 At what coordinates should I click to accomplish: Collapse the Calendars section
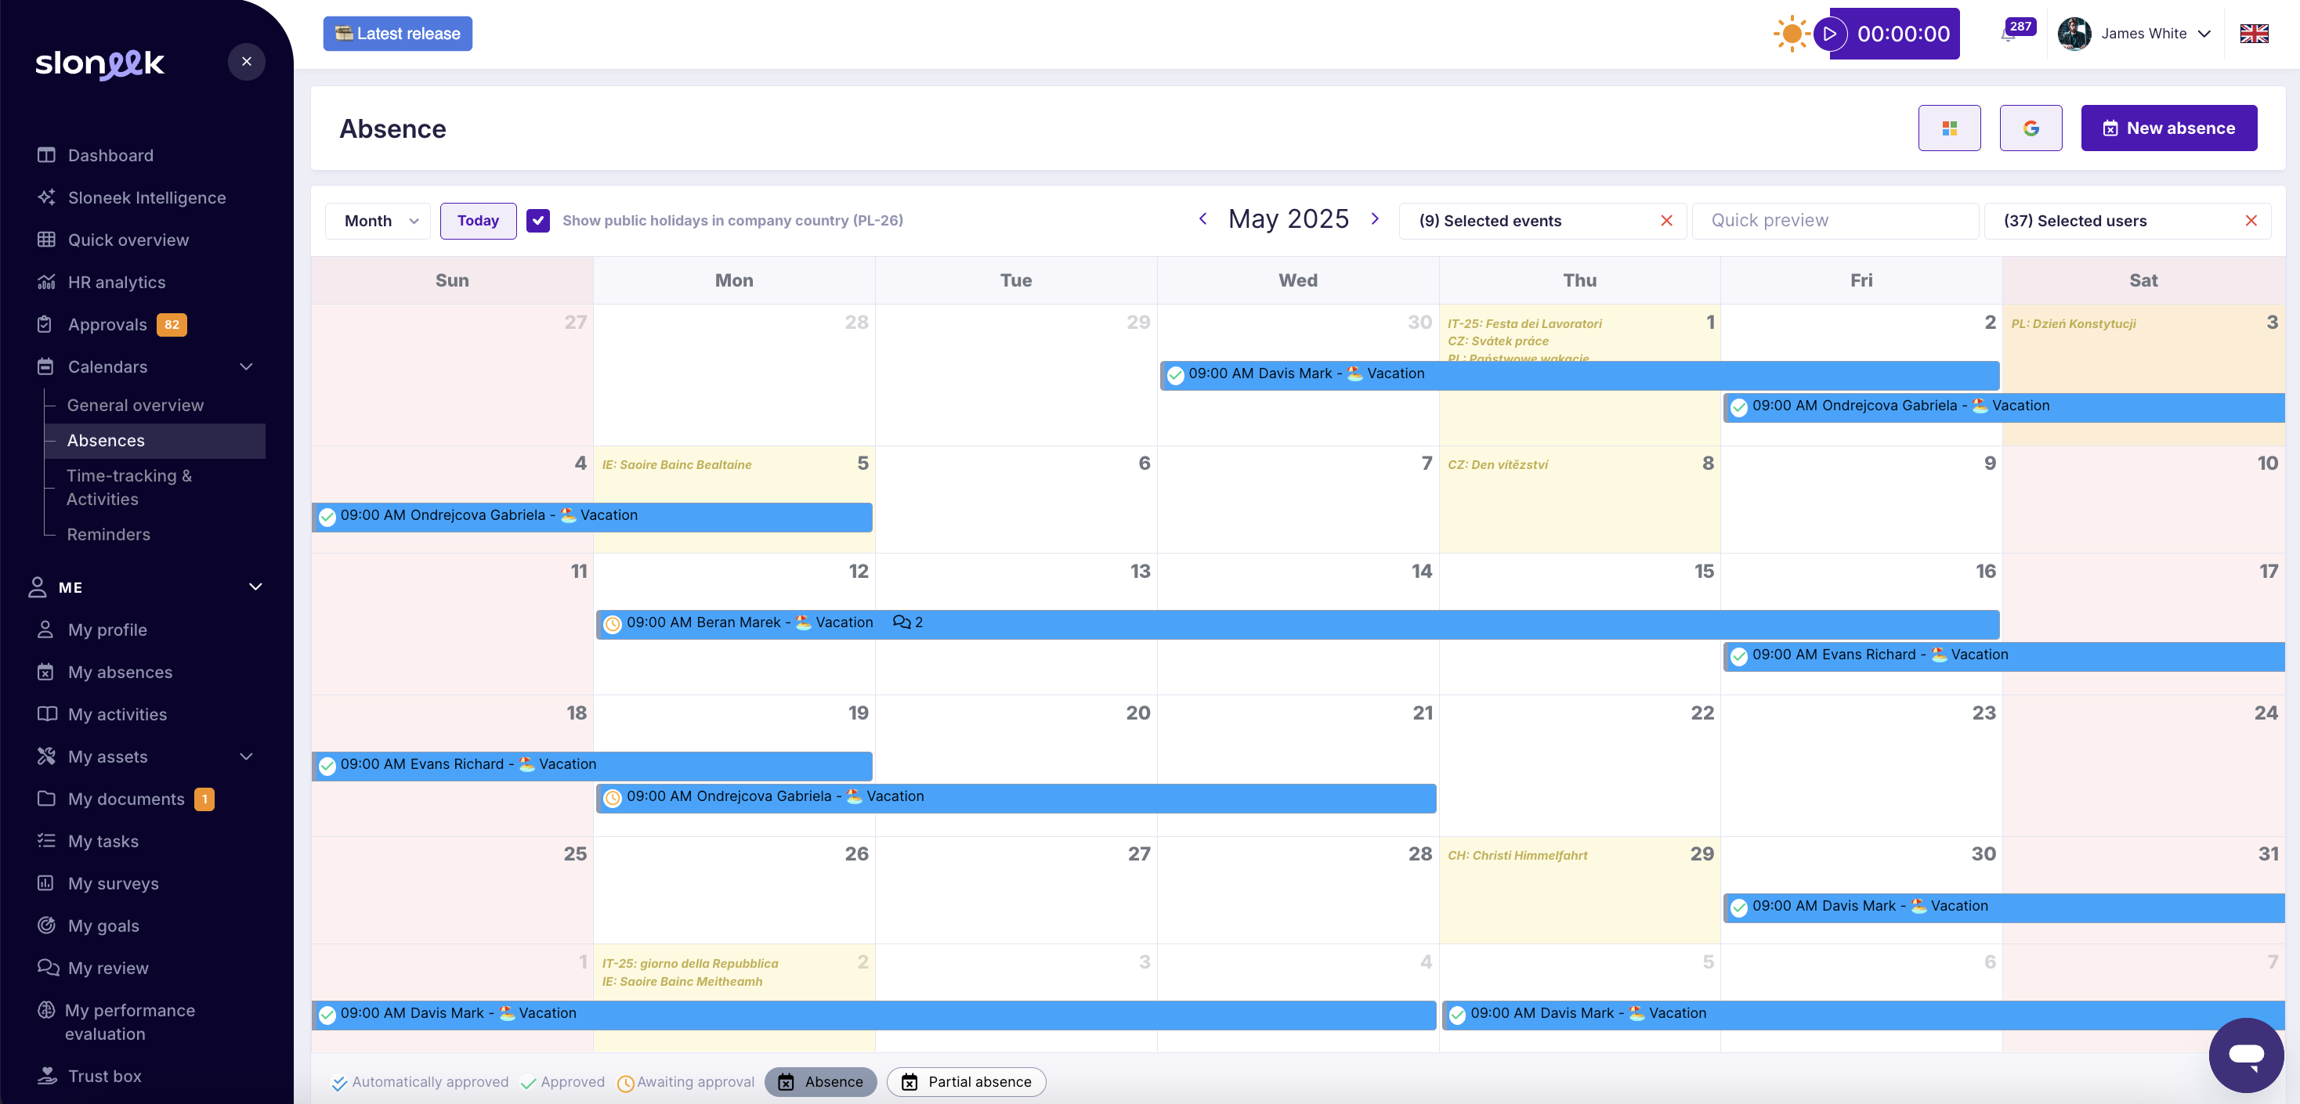pyautogui.click(x=247, y=366)
